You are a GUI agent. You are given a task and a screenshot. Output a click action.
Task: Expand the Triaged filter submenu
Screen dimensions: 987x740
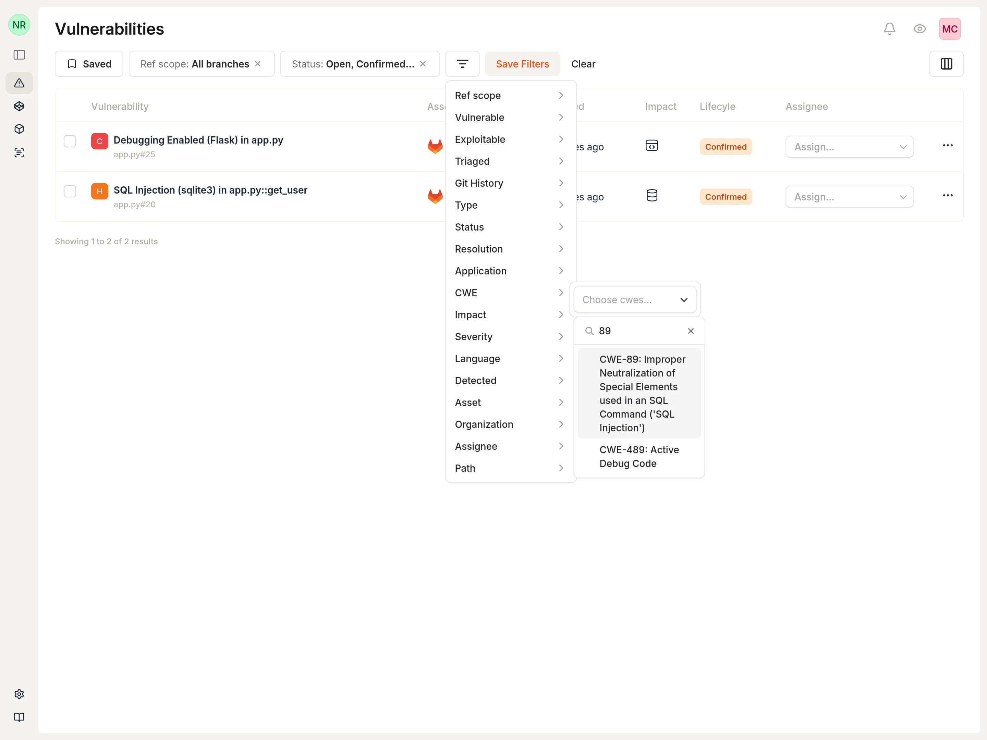[x=510, y=161]
